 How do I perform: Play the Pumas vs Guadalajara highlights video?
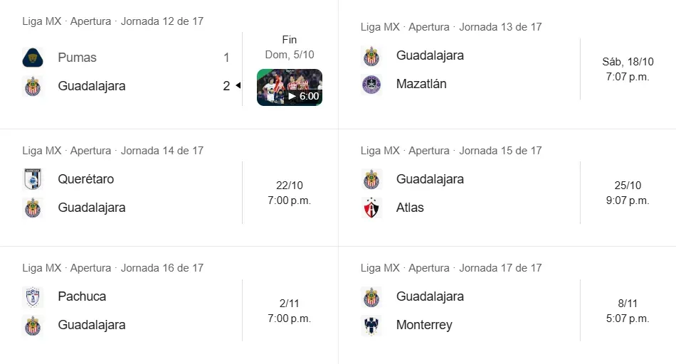289,87
